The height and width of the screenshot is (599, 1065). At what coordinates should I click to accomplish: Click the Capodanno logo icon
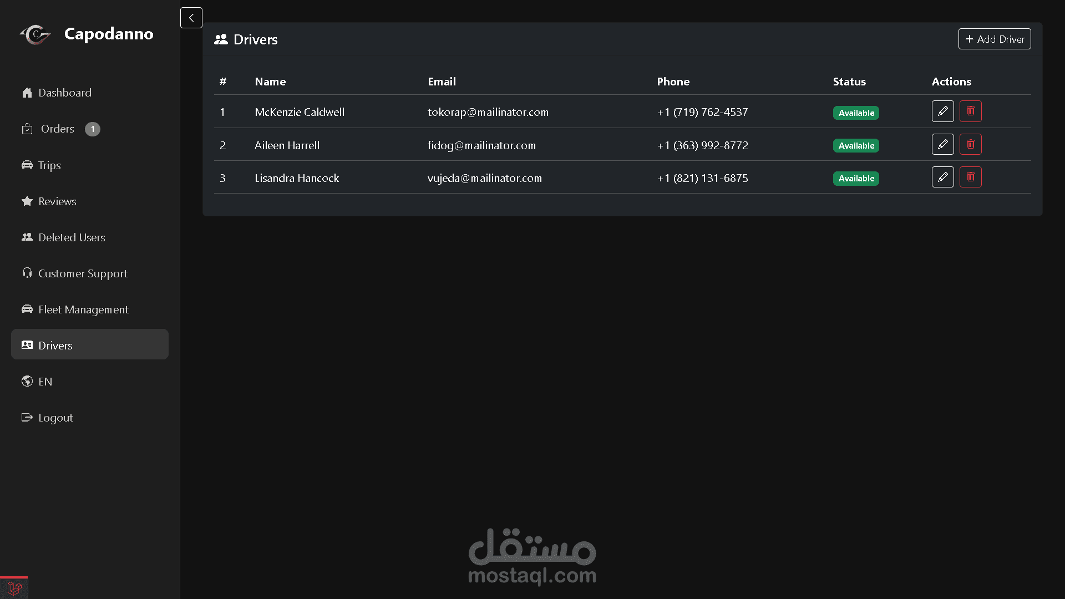(35, 34)
